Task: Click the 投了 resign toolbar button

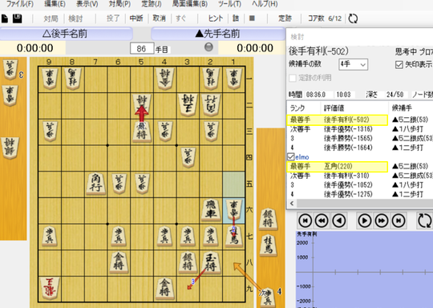Action: 113,18
